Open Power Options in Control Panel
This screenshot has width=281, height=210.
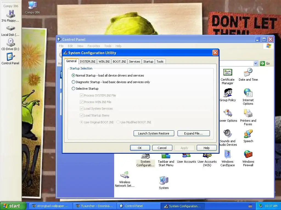pyautogui.click(x=228, y=116)
